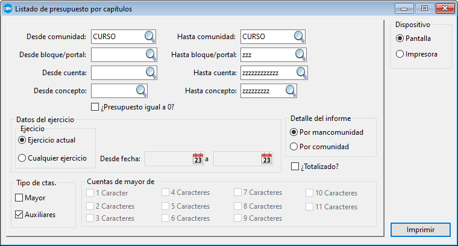Select Cualquier ejercicio radio option
Image resolution: width=458 pixels, height=246 pixels.
coord(22,158)
